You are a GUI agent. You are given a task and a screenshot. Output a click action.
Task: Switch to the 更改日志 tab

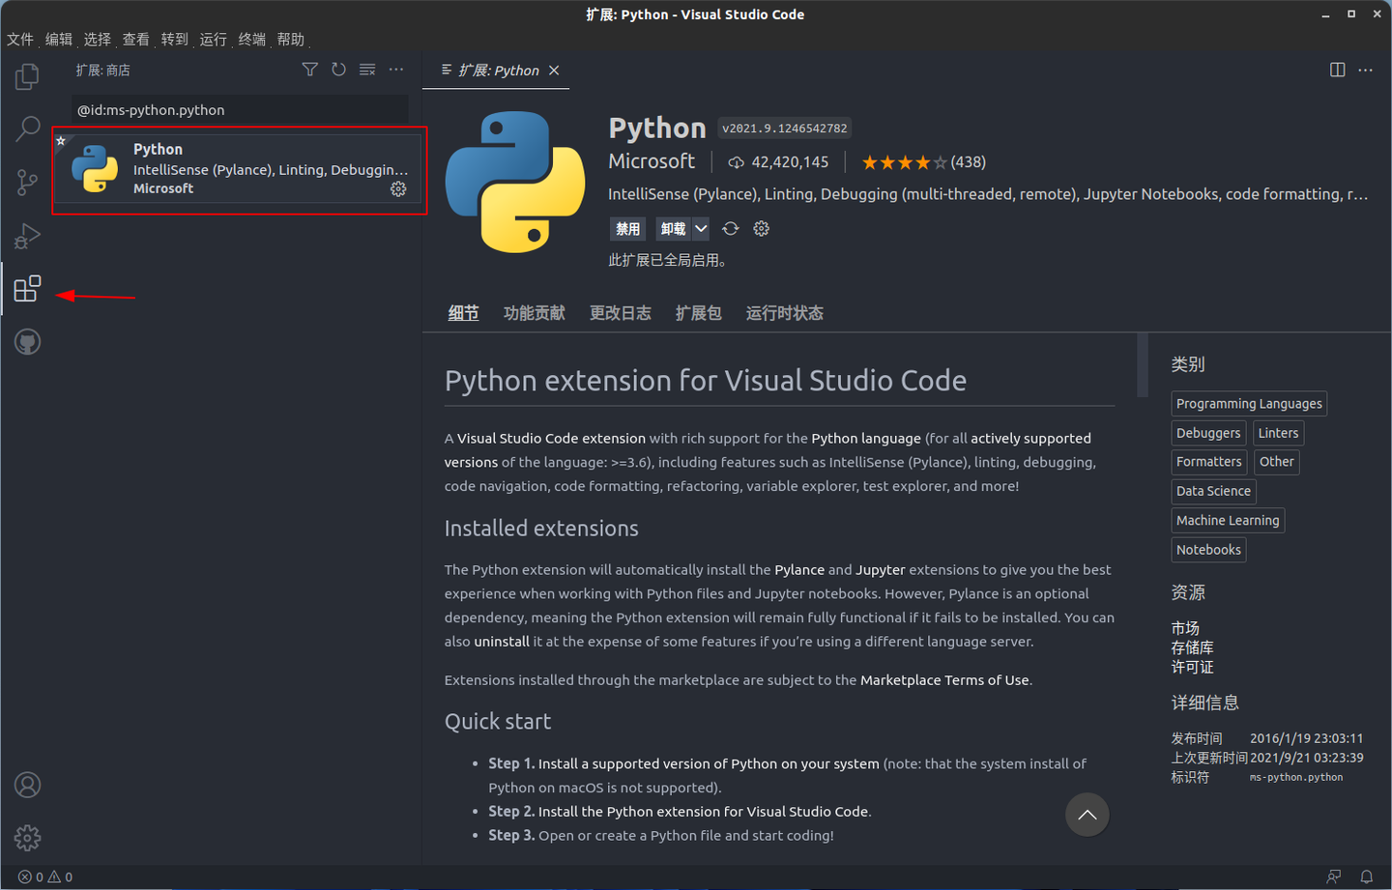(x=620, y=312)
